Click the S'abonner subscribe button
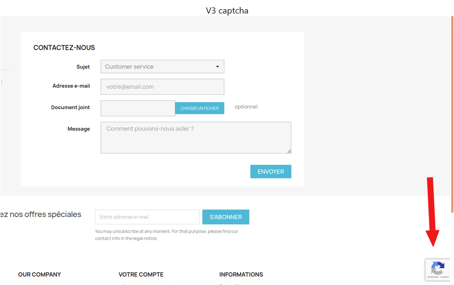The height and width of the screenshot is (285, 454). point(226,217)
